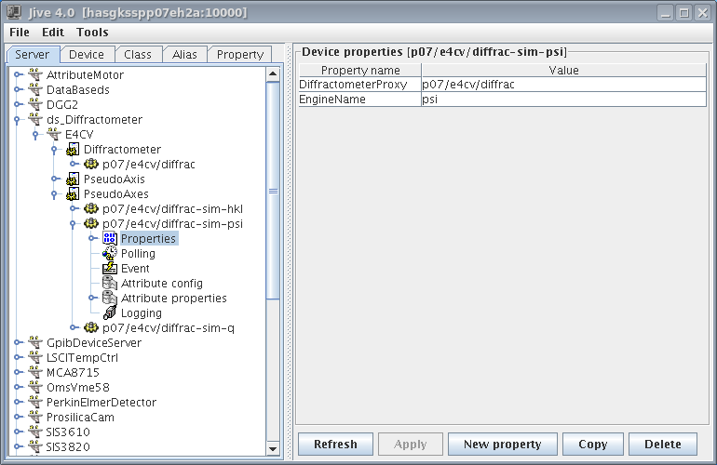Click the PseudoAxes class icon

coord(73,193)
